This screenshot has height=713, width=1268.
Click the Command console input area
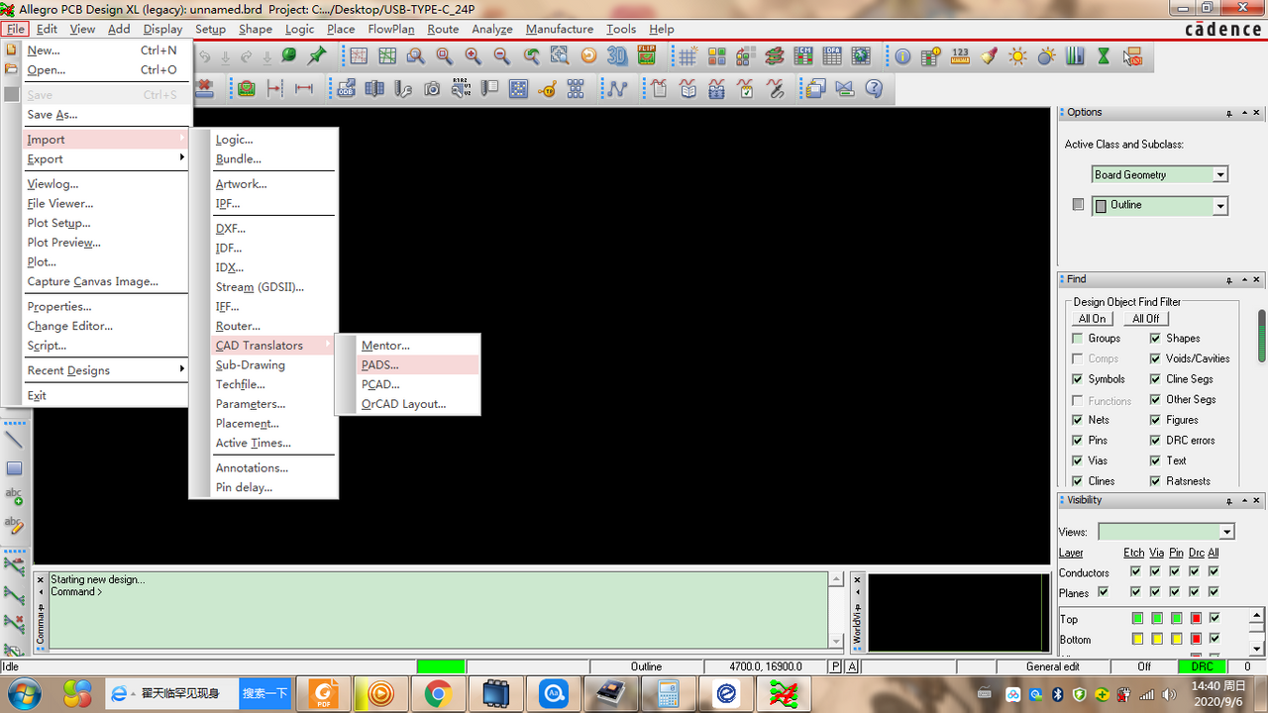tap(439, 611)
